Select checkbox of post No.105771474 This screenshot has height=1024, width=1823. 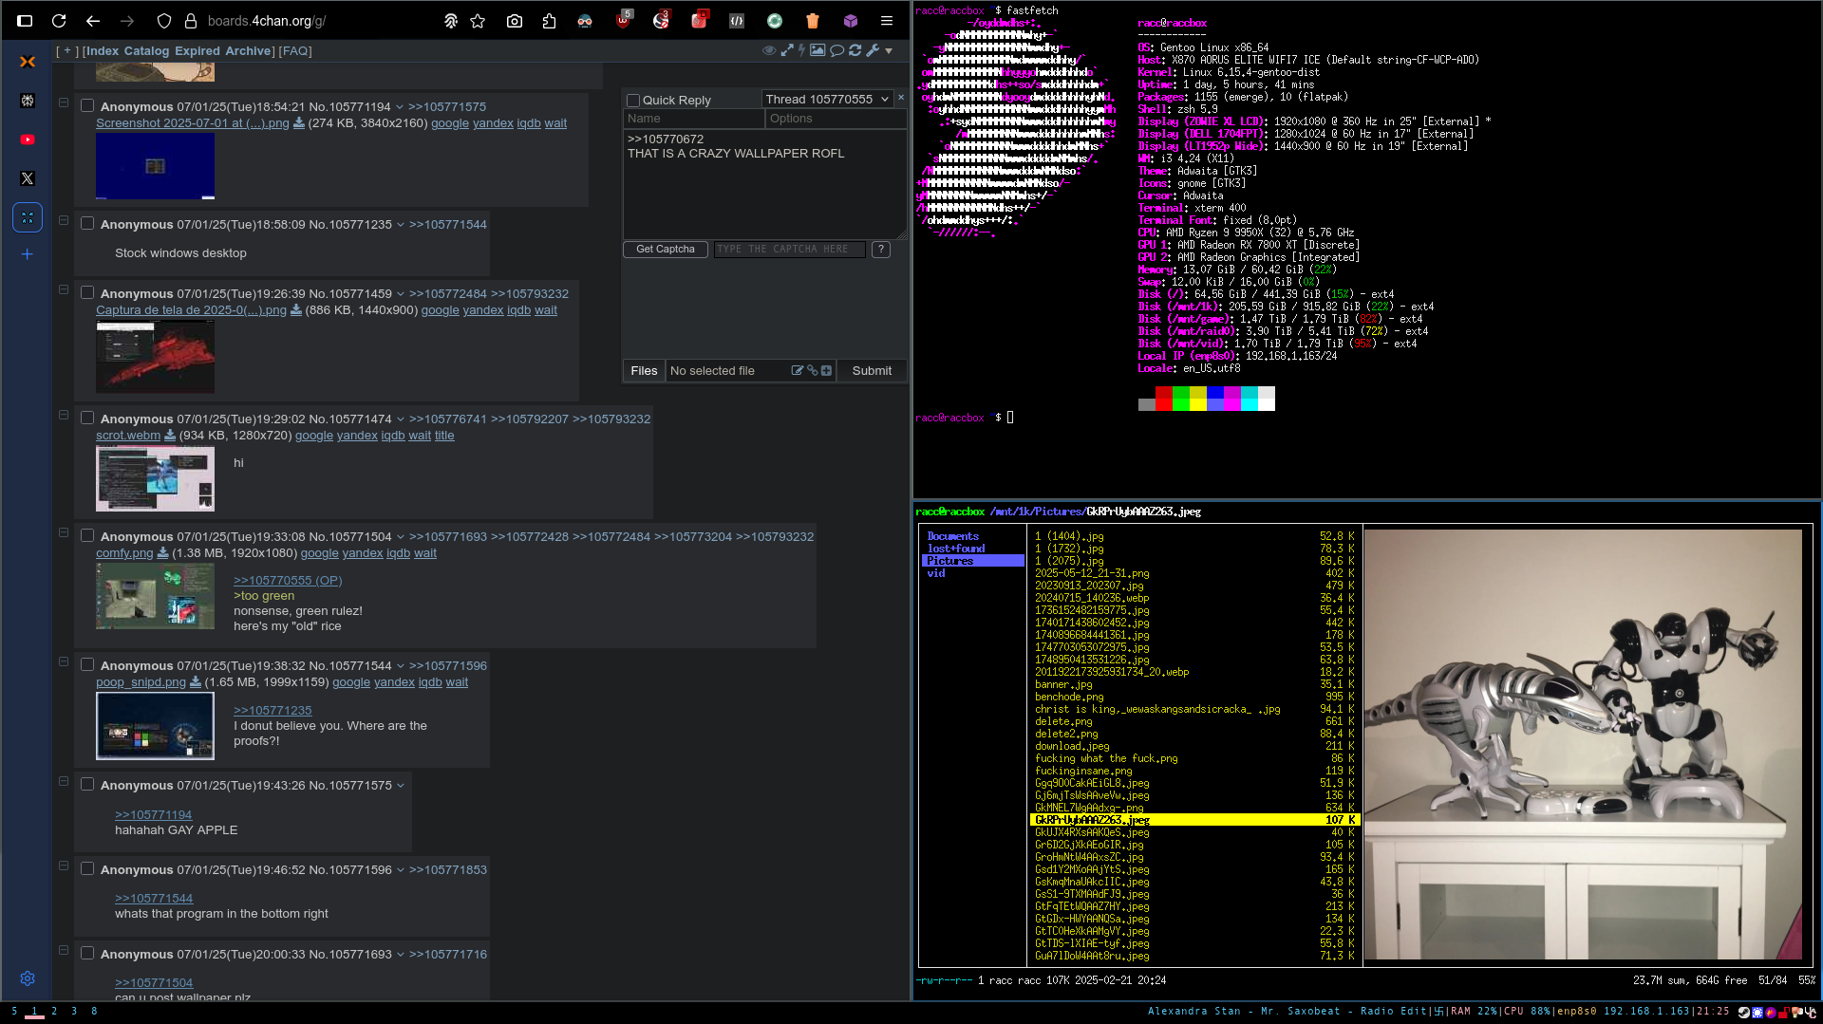87,419
